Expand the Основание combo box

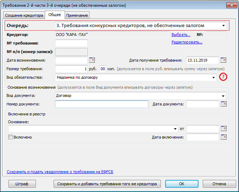[175, 129]
